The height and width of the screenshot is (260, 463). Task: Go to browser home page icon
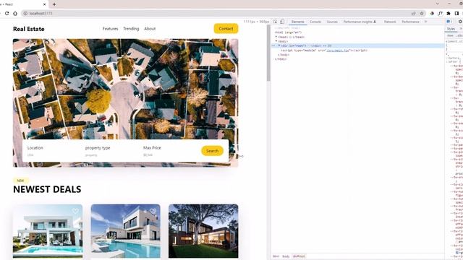(15, 13)
